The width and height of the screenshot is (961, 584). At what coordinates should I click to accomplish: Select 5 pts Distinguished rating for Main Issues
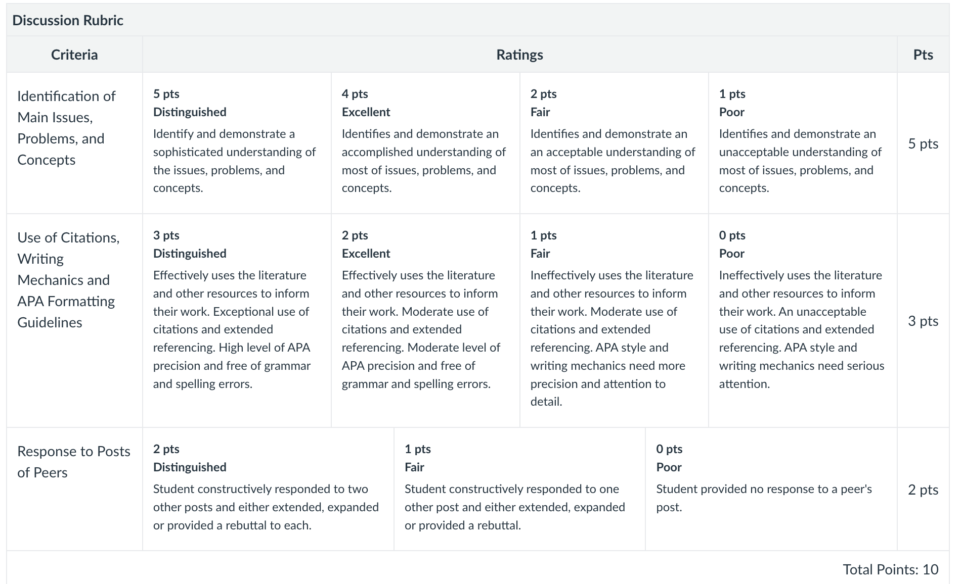click(237, 143)
